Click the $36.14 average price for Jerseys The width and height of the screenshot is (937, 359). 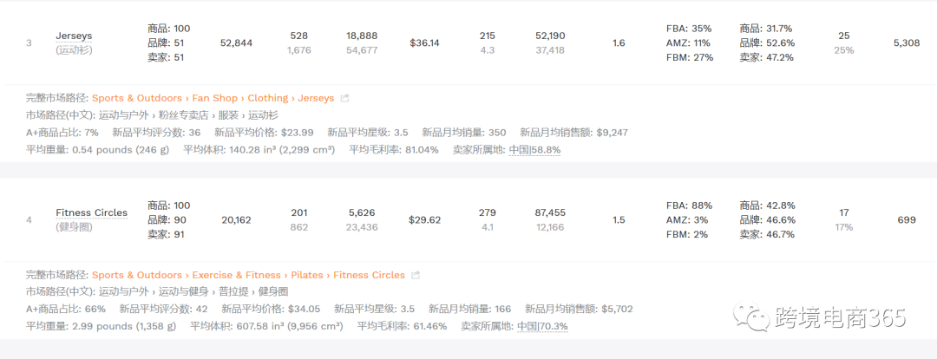[424, 42]
